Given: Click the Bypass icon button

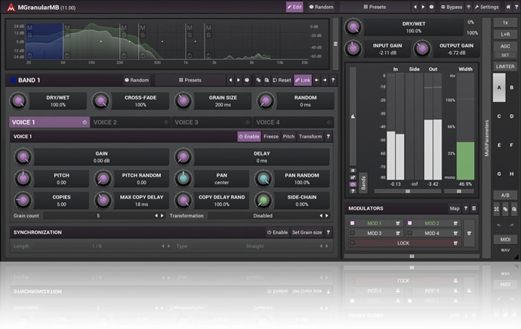Looking at the screenshot, I should [451, 7].
